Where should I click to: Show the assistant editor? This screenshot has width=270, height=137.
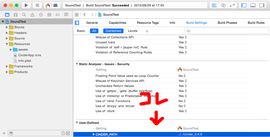click(x=223, y=5)
